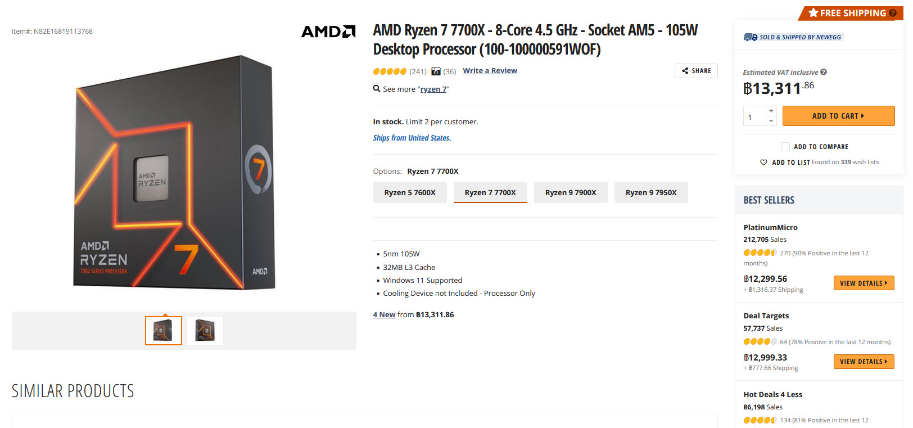
Task: Click View Details for PlatinumMicro
Action: [864, 283]
